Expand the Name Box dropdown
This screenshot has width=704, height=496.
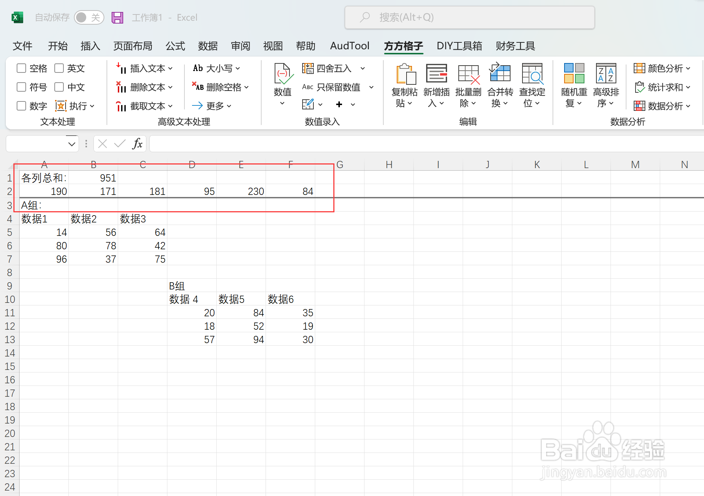point(71,143)
